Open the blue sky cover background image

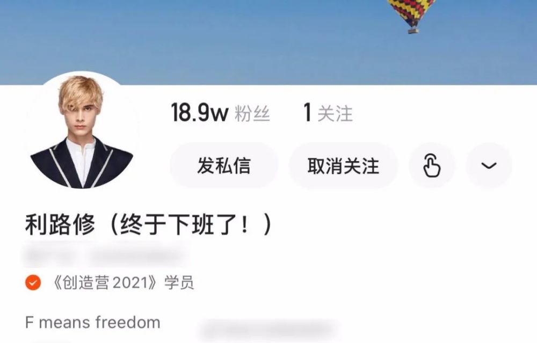(268, 42)
